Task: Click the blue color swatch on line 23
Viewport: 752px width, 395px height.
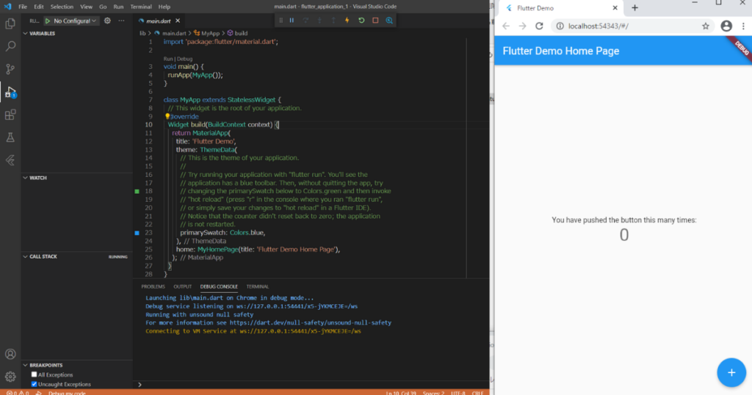Action: 137,233
